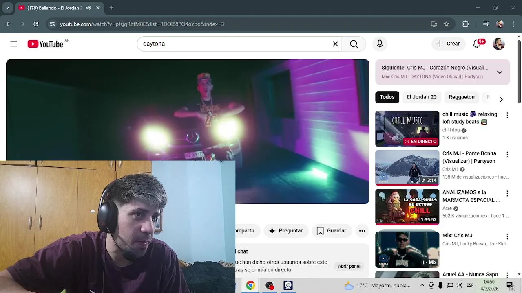Open the 'Acre' channel link

(447, 208)
